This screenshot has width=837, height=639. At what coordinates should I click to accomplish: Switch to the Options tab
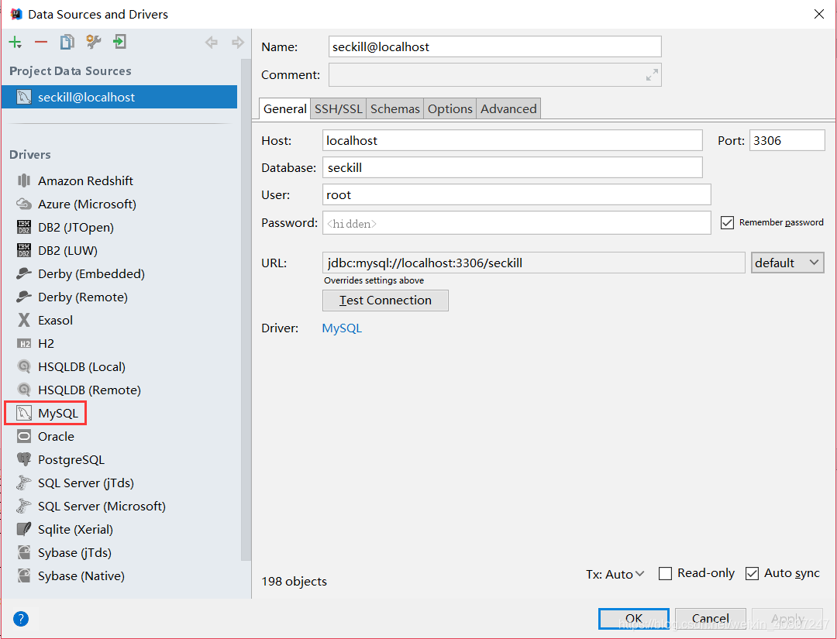pos(450,108)
